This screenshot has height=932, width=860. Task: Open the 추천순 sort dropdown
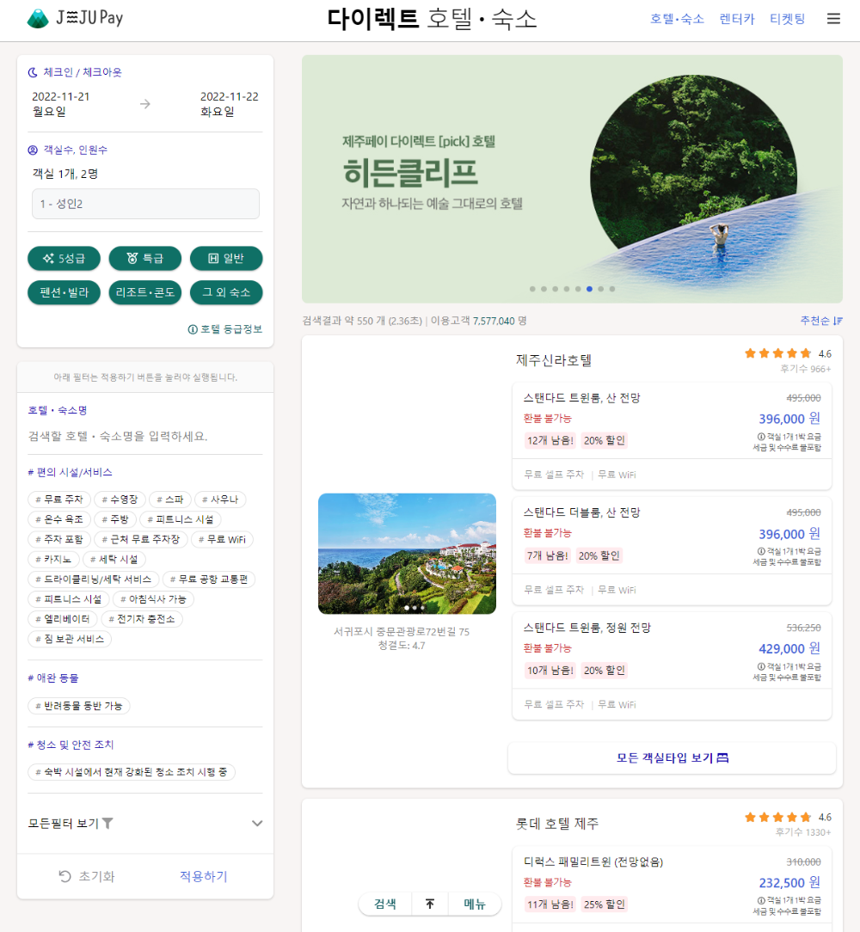[x=821, y=321]
